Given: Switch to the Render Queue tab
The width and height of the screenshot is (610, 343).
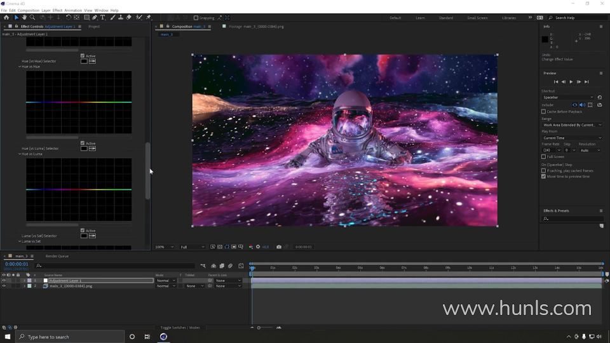Looking at the screenshot, I should (x=57, y=256).
